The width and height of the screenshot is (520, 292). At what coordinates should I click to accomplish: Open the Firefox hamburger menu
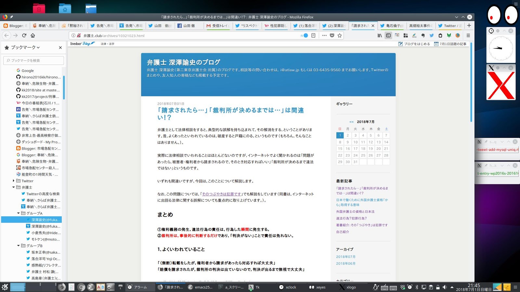(x=468, y=35)
